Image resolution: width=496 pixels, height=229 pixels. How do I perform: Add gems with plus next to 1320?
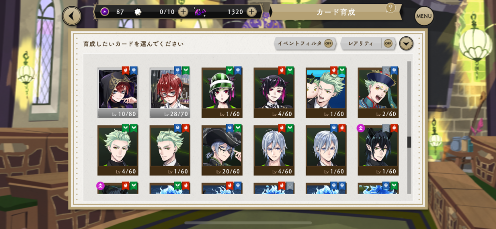point(251,12)
